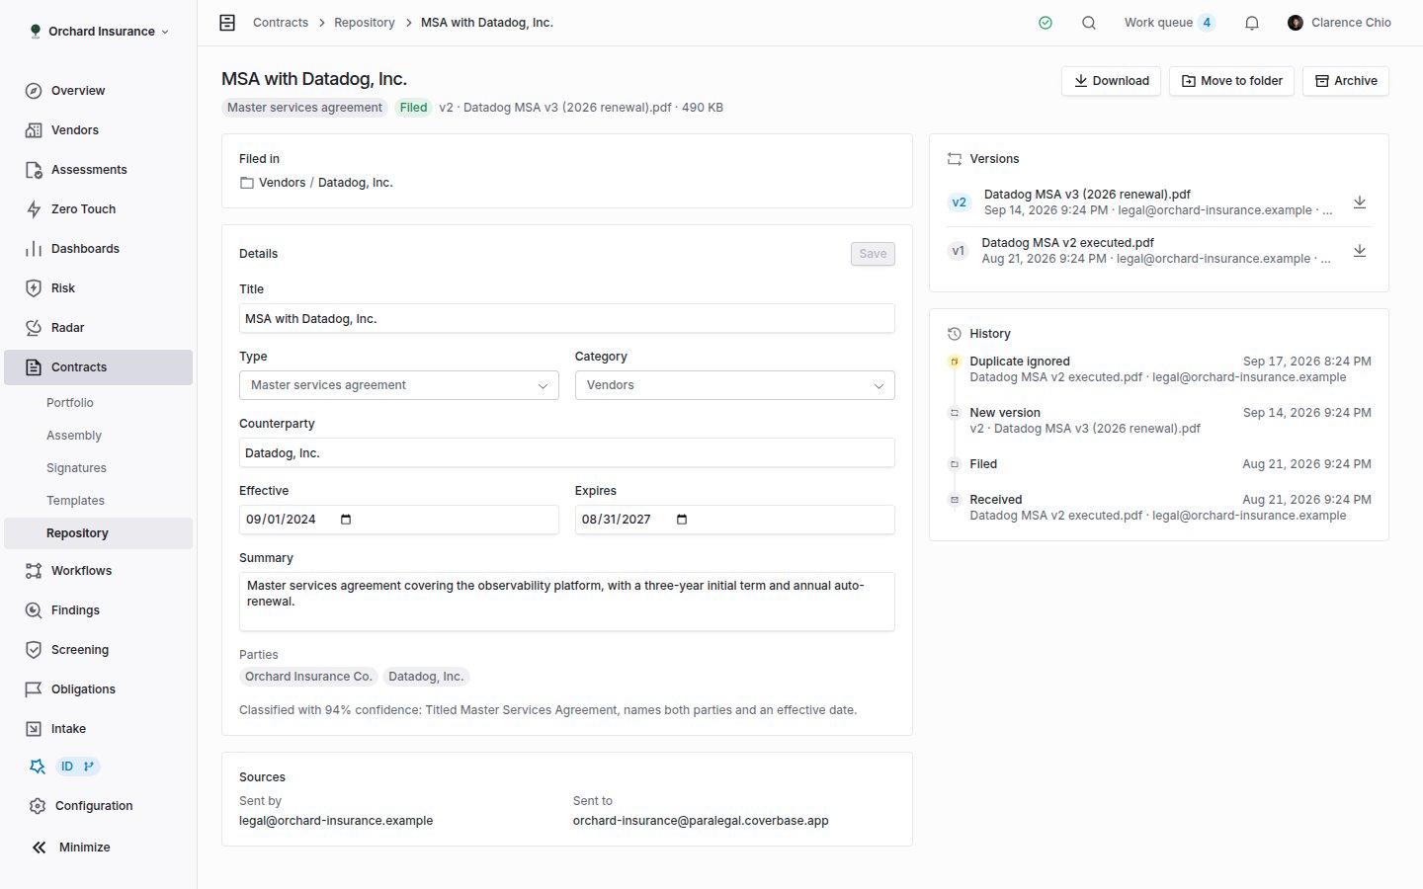Click the sparkle icon beside ID badge

pos(38,767)
